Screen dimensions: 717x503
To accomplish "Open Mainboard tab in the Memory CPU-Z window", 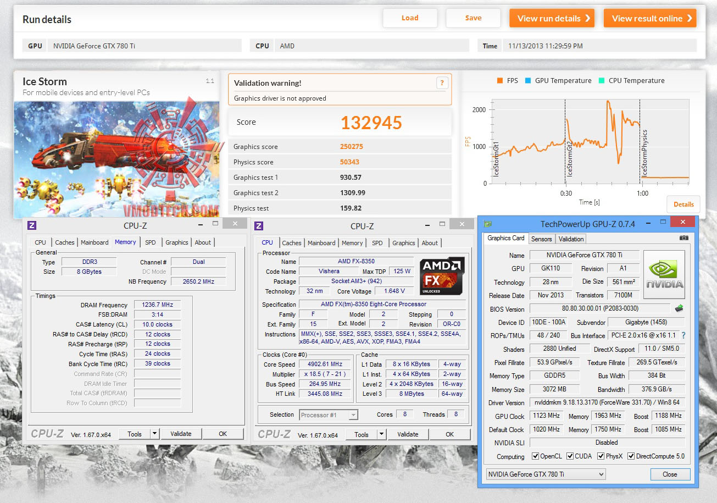I will (95, 242).
